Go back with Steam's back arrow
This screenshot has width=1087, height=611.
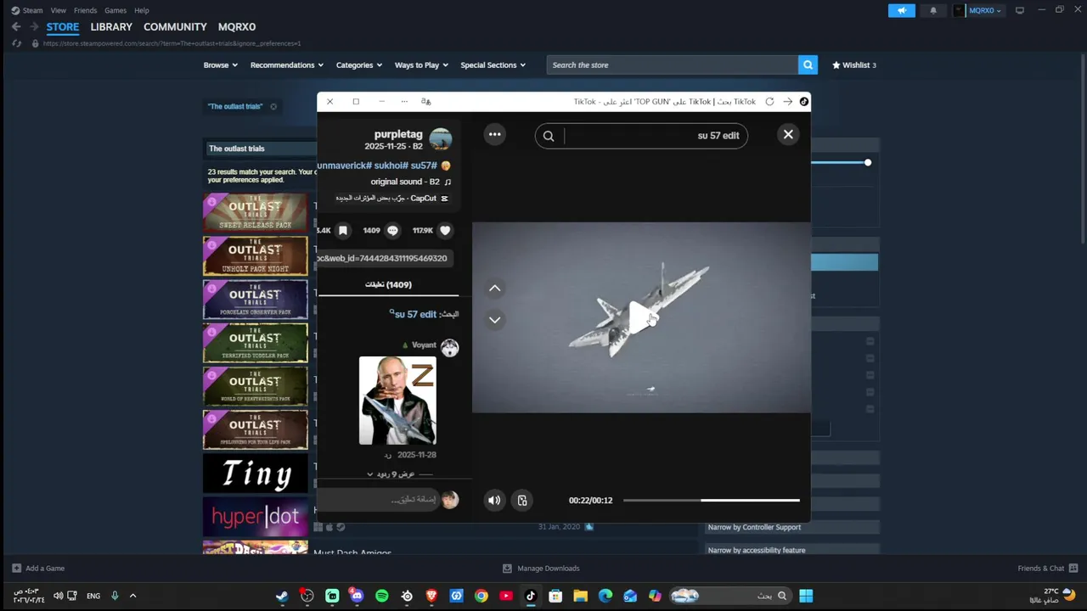click(16, 27)
